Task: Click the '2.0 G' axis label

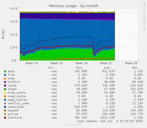Action: (14, 34)
